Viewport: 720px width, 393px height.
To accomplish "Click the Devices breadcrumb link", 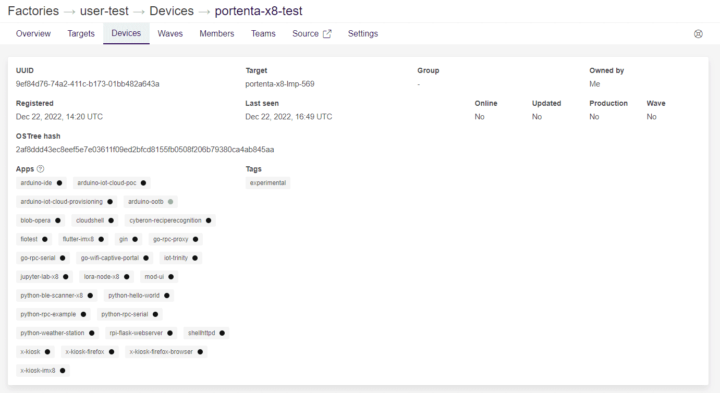I will [172, 11].
